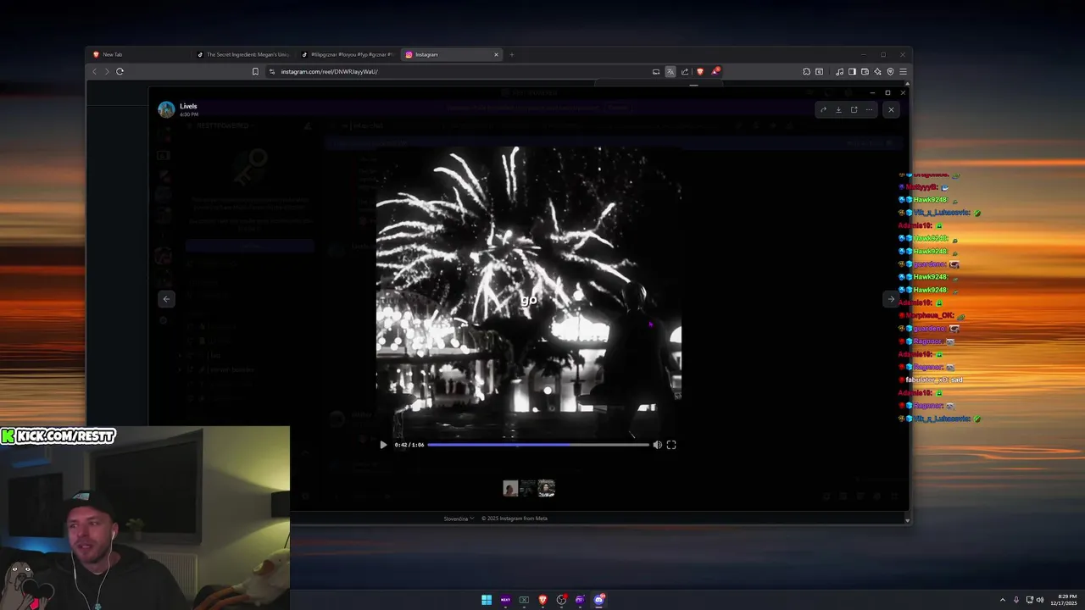Bookmark this page using bookmark icon
Viewport: 1085px width, 610px height.
pos(255,71)
